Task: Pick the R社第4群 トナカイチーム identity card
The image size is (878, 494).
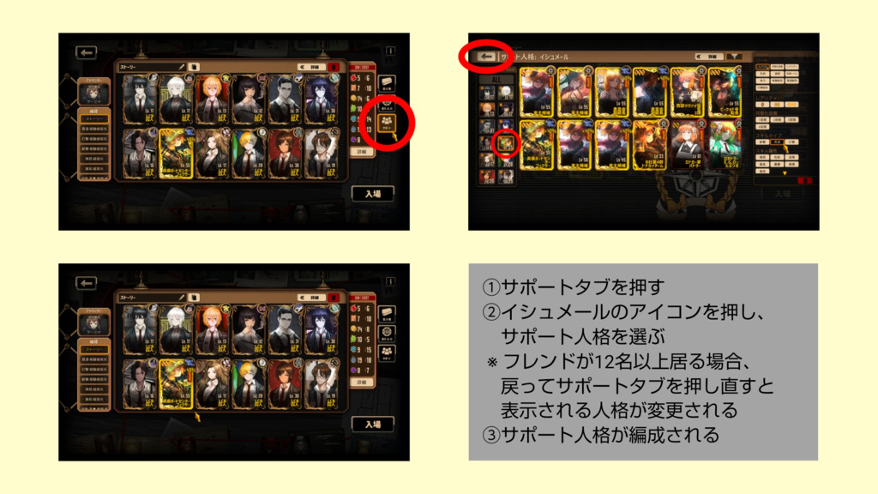Action: click(x=650, y=145)
